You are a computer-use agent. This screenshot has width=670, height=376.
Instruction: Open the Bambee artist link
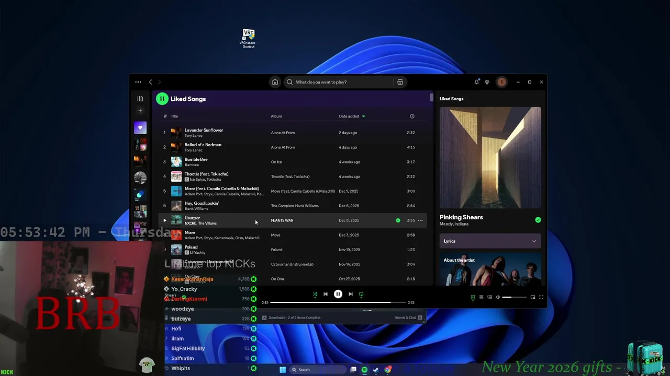coord(192,165)
